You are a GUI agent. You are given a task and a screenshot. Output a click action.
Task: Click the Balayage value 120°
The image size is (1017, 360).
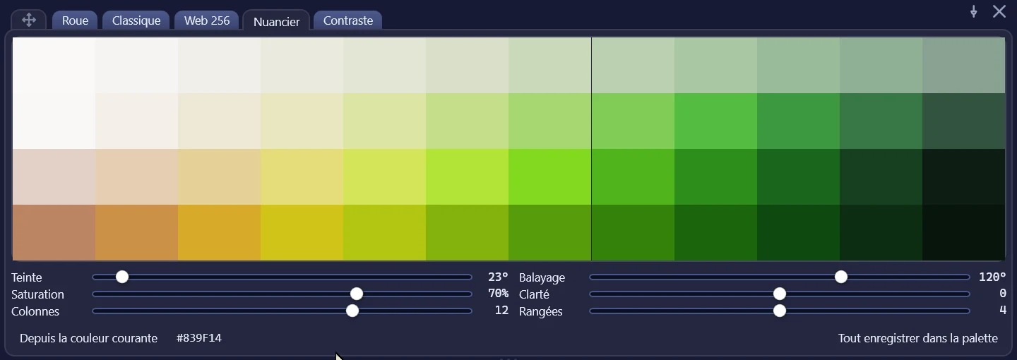point(992,277)
